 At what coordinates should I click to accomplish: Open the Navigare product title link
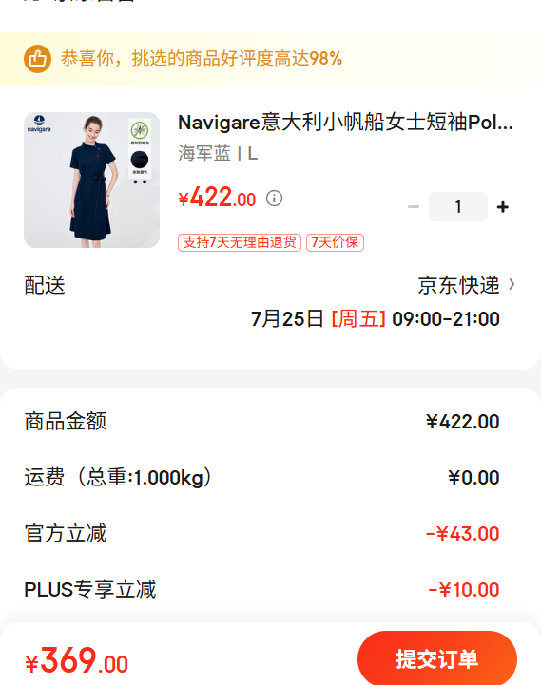(345, 123)
